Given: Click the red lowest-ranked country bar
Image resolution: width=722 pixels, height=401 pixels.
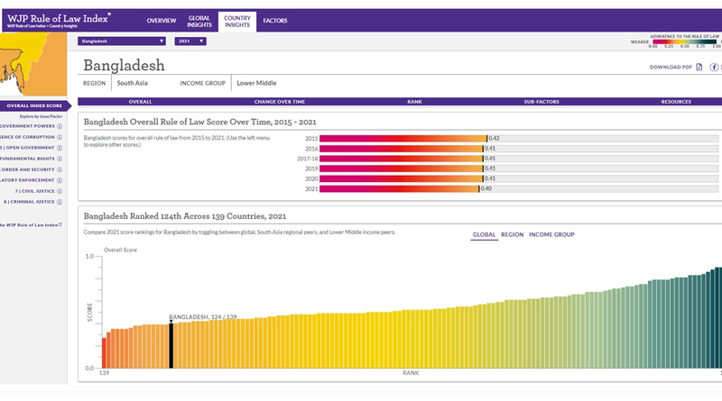Looking at the screenshot, I should [104, 353].
